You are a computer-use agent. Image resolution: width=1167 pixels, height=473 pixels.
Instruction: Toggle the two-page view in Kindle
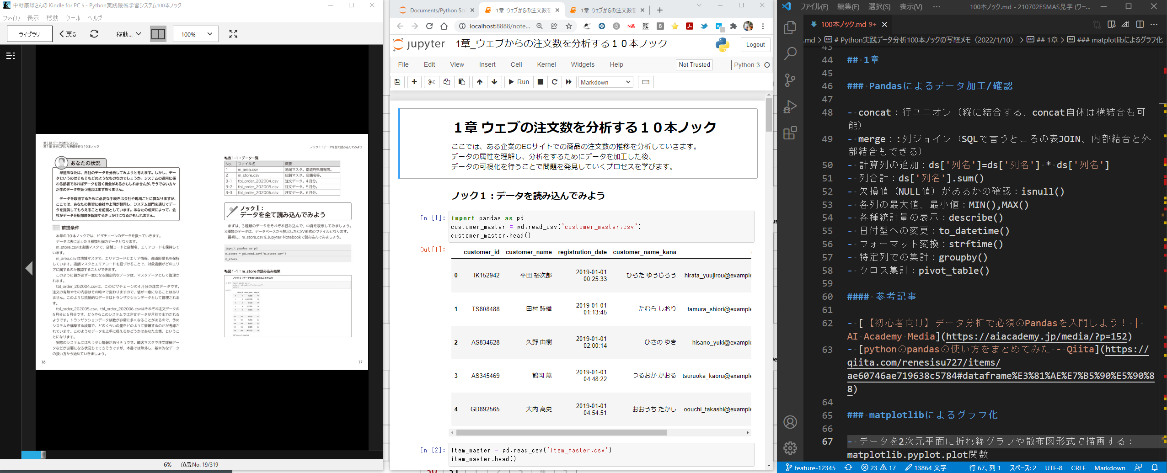[158, 34]
